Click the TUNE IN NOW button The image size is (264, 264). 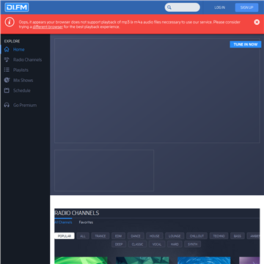pyautogui.click(x=246, y=44)
